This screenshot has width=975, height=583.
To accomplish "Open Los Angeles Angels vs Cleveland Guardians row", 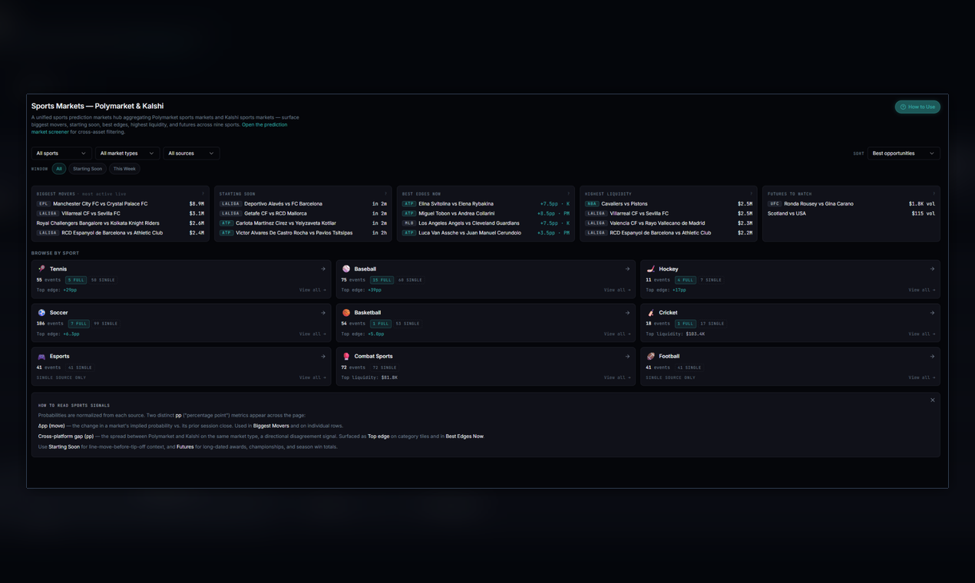I will point(486,223).
